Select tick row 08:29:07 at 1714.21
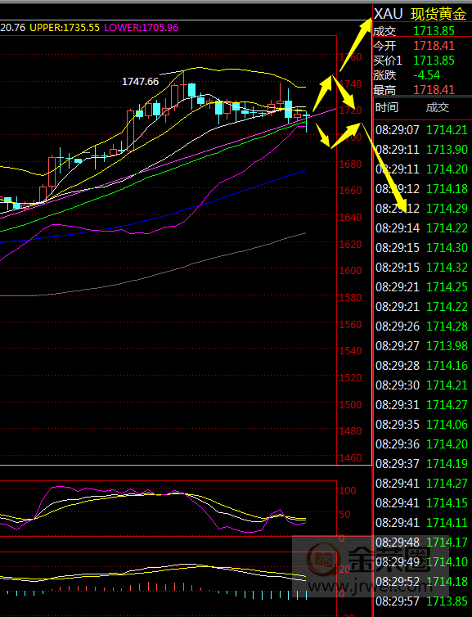 [421, 130]
